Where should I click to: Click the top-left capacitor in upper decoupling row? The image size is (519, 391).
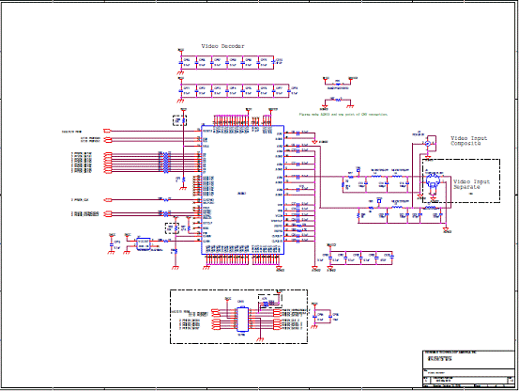pyautogui.click(x=182, y=62)
